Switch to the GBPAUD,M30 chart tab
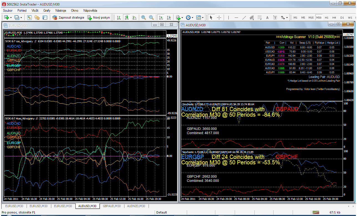This screenshot has height=216, width=357. [x=112, y=206]
